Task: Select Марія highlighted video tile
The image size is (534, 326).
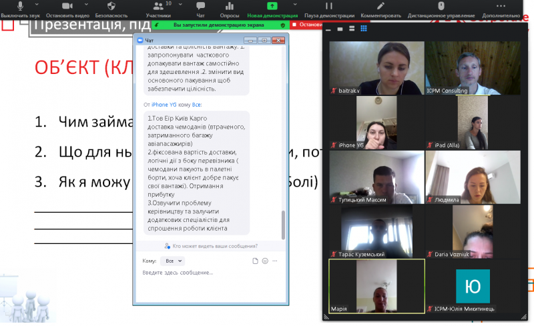Action: [376, 286]
